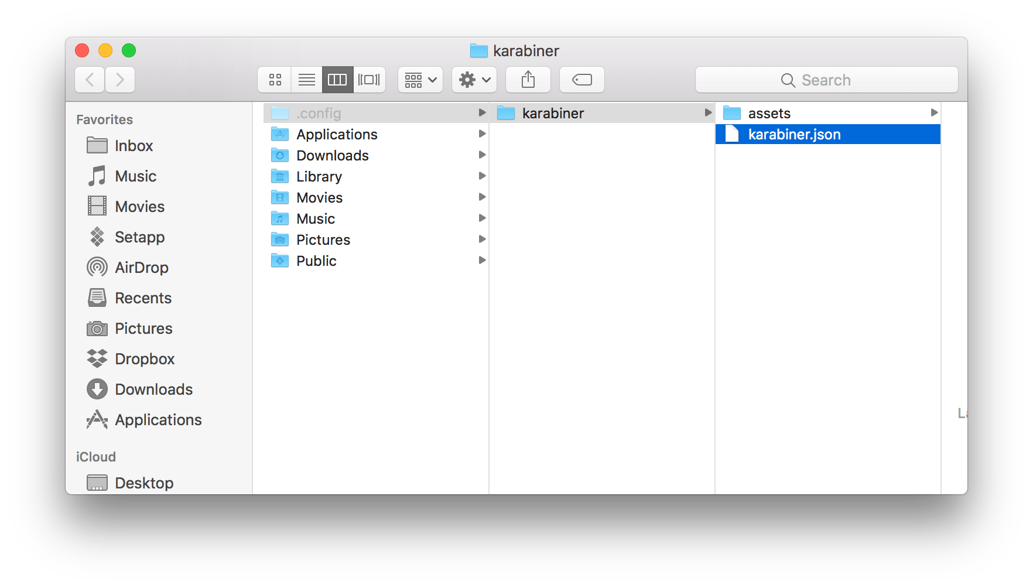Select the column view button
Image resolution: width=1033 pixels, height=588 pixels.
(337, 80)
